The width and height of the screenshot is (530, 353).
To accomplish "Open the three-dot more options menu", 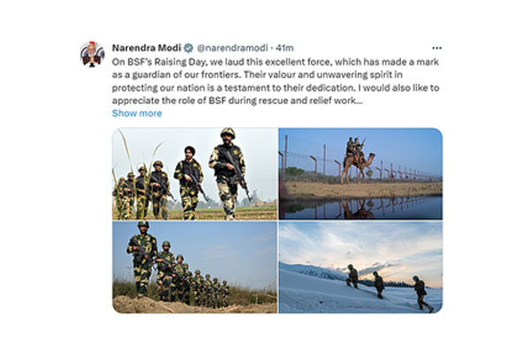I will coord(436,49).
